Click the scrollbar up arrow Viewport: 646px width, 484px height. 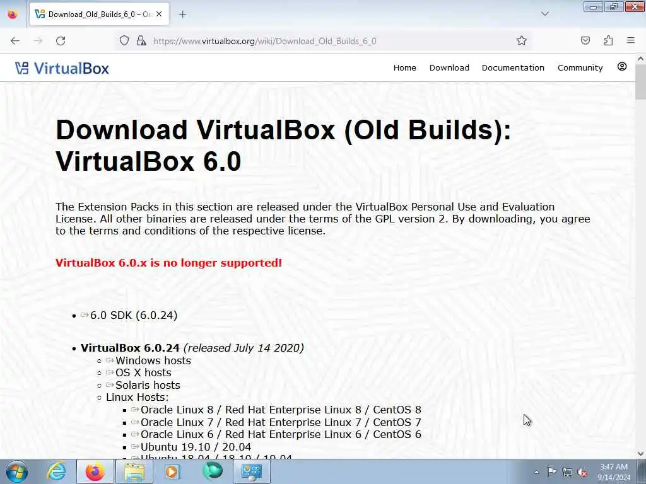point(640,59)
